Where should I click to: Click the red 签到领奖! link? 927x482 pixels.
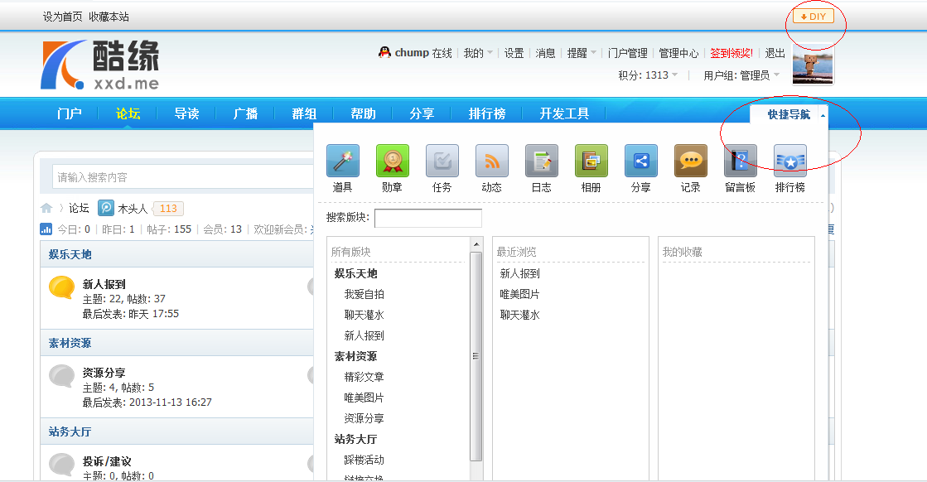(x=731, y=53)
